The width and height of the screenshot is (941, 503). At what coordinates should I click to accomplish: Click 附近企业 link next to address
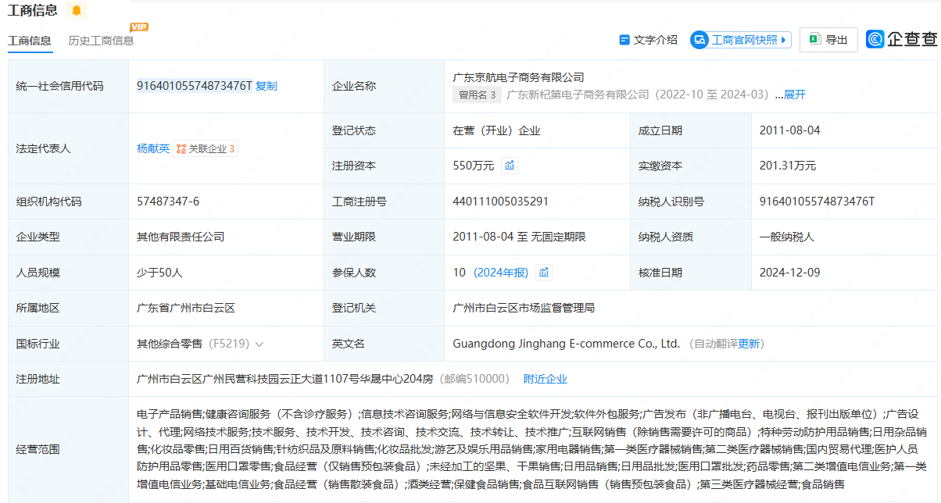coord(545,379)
